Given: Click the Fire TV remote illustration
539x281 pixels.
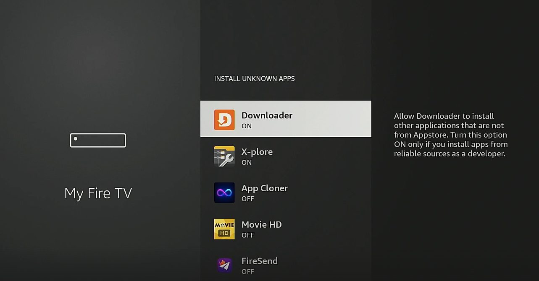Looking at the screenshot, I should [x=97, y=140].
